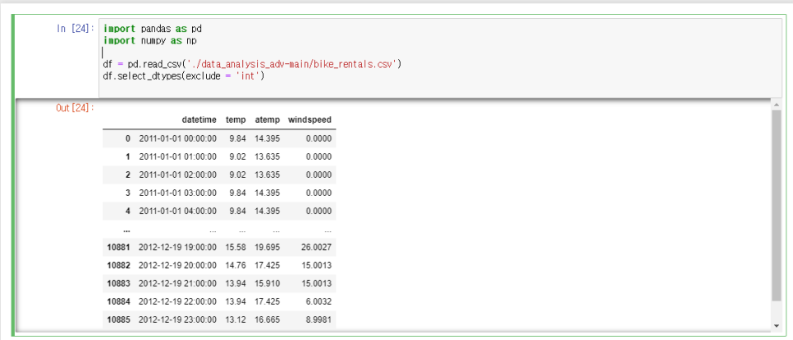Click the atemp 13.635 in row 2
Image resolution: width=793 pixels, height=340 pixels.
[x=268, y=175]
